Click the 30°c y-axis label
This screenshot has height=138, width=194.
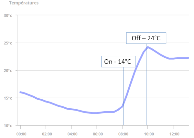point(8,15)
